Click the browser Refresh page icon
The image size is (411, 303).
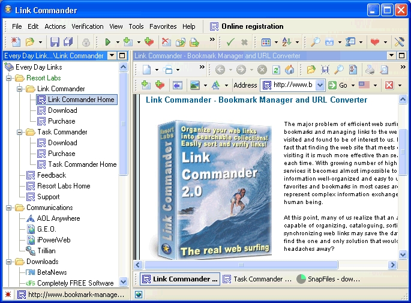[x=276, y=70]
